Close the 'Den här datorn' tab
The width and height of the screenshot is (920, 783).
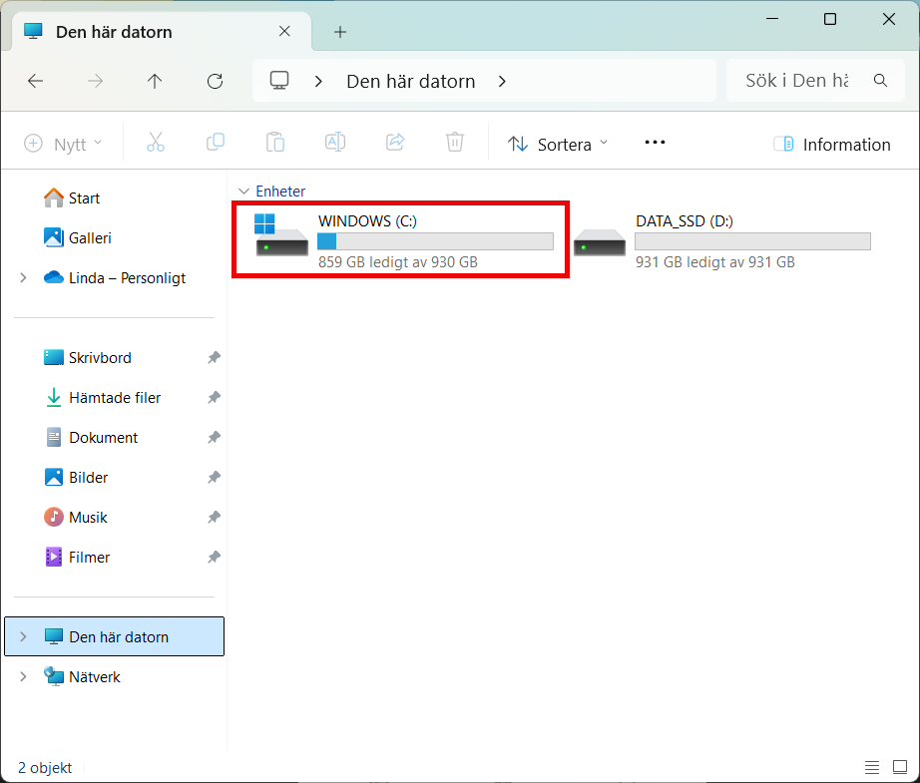pos(284,31)
